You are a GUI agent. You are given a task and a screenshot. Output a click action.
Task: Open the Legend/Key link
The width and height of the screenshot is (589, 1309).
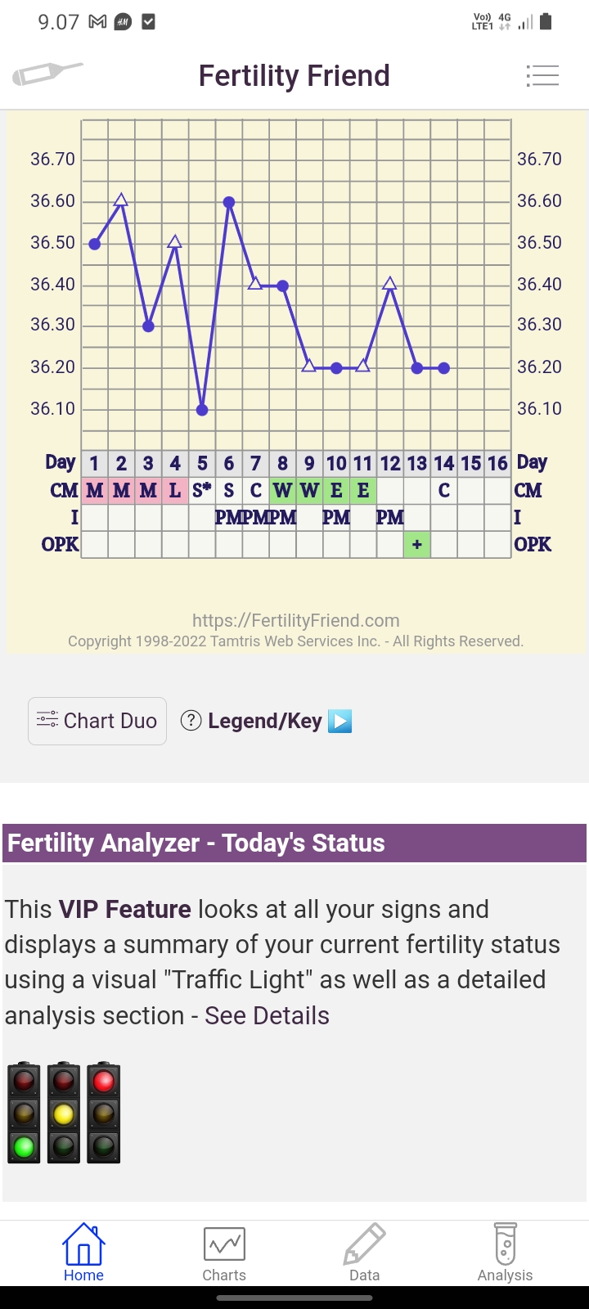pyautogui.click(x=265, y=721)
